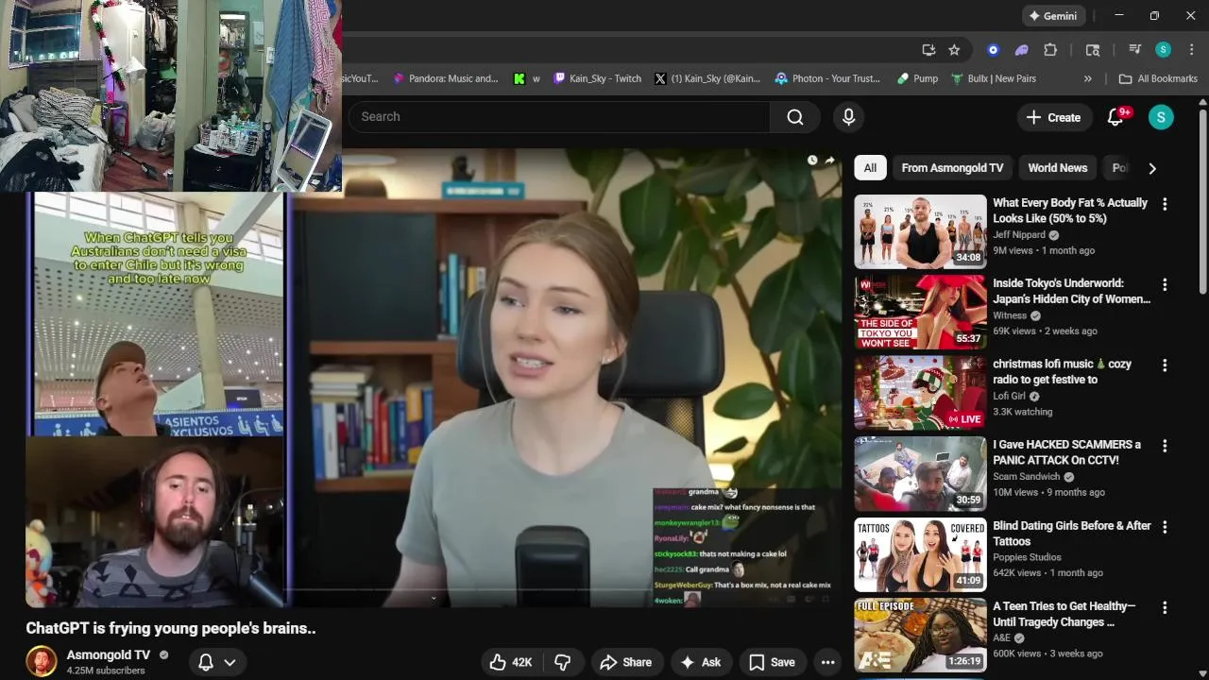Click the Save button below video

tap(772, 662)
